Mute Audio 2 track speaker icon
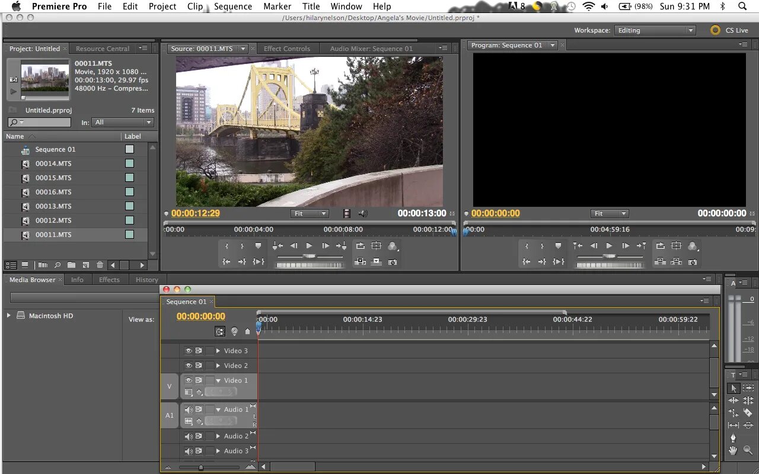Screen dimensions: 759x474 coord(189,436)
